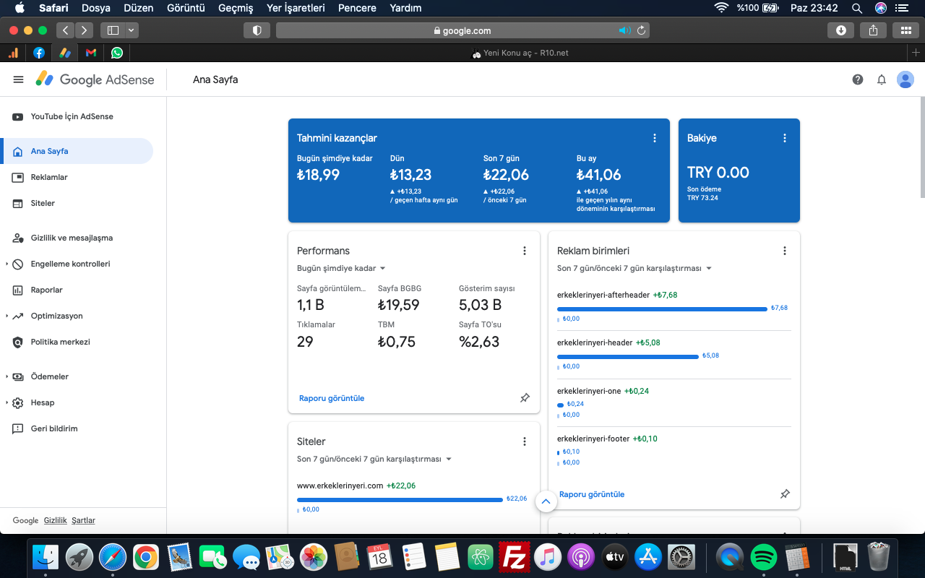Open options menu of Performans card
Image resolution: width=925 pixels, height=578 pixels.
[525, 251]
